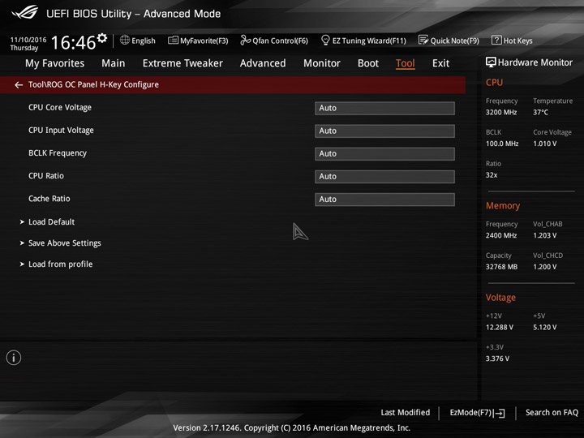
Task: Click Core Voltage value 1.010 V
Action: tap(544, 144)
